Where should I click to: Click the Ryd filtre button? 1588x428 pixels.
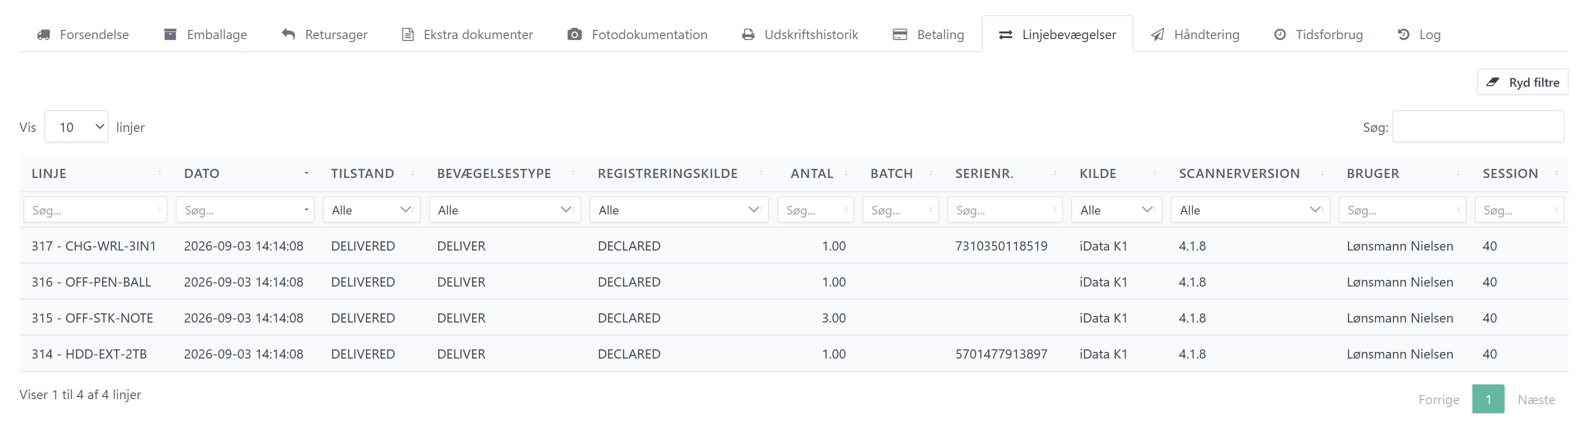pos(1522,82)
